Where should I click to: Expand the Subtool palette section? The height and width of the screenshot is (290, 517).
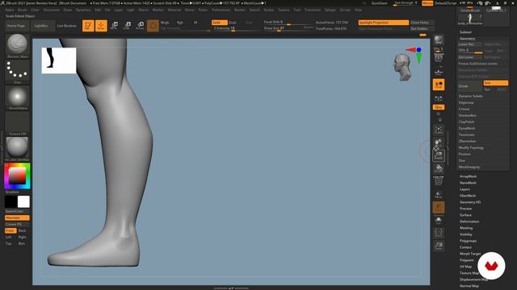pyautogui.click(x=465, y=32)
